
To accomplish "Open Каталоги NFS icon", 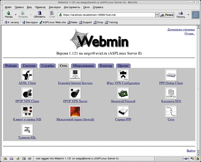I will pos(171,93).
